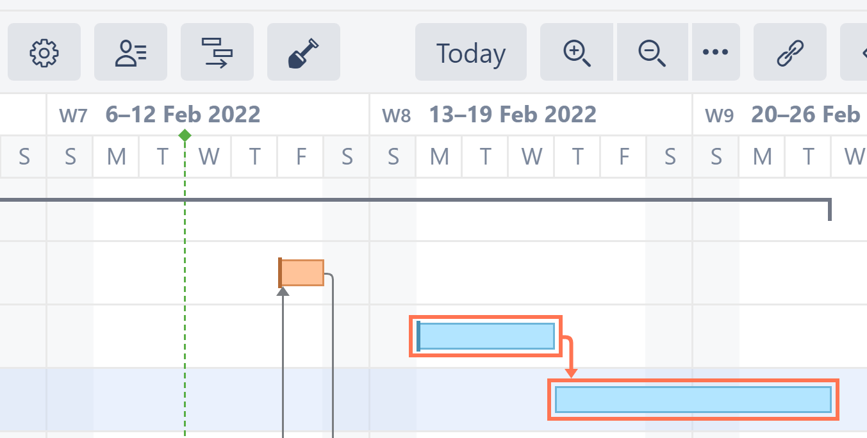Select the shovel leveling icon
This screenshot has height=438, width=867.
point(304,53)
